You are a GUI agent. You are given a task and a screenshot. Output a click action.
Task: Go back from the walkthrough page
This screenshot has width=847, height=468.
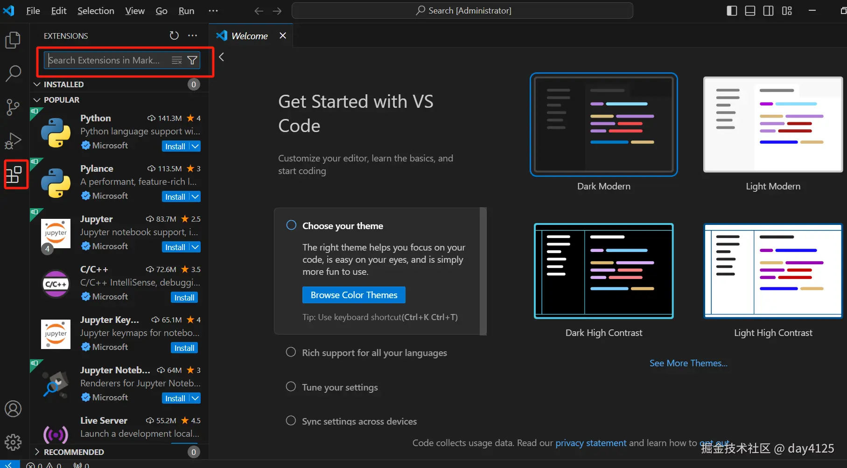point(222,57)
